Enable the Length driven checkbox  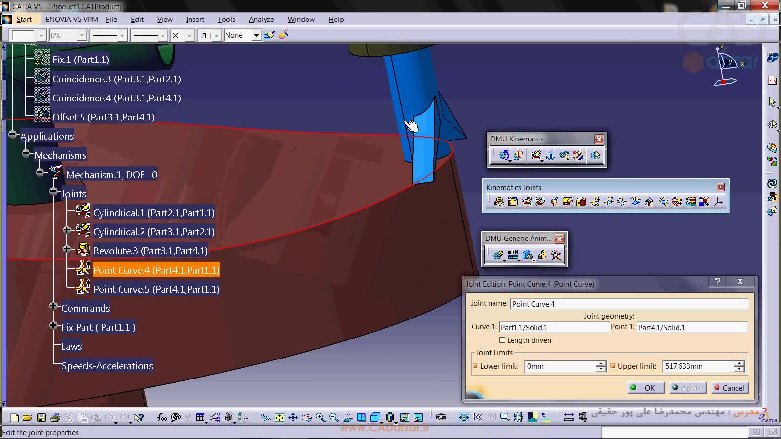tap(502, 340)
